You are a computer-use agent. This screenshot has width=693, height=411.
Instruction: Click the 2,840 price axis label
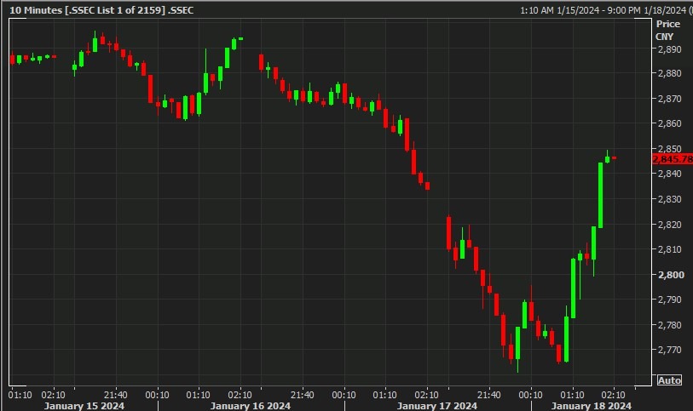coord(670,174)
